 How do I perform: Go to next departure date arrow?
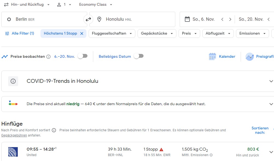[x=230, y=19]
